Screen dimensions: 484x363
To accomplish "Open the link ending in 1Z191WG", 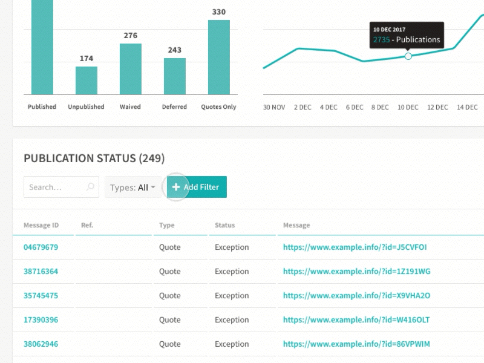I will [x=356, y=272].
